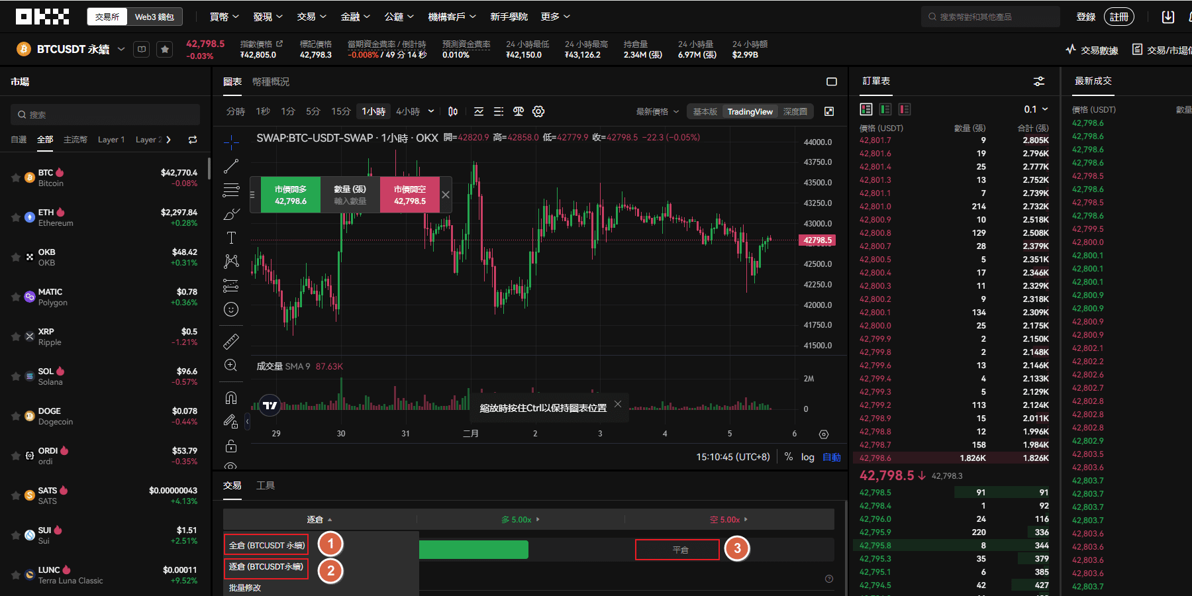Click the 登錄 login link
Viewport: 1192px width, 596px height.
[1086, 17]
